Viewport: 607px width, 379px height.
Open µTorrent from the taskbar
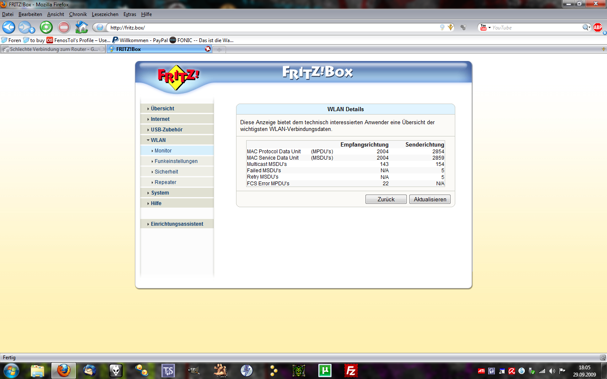click(325, 371)
